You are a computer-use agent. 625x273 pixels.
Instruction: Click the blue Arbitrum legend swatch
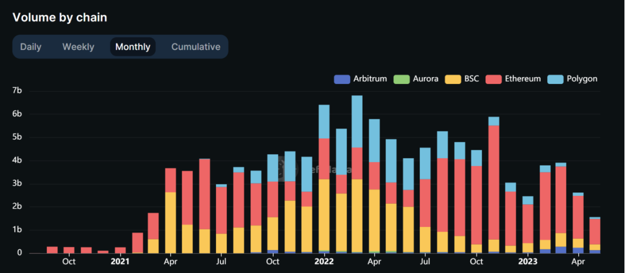click(x=342, y=79)
